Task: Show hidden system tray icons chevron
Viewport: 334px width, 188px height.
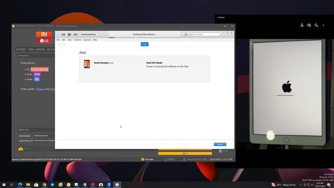Action: pyautogui.click(x=301, y=185)
